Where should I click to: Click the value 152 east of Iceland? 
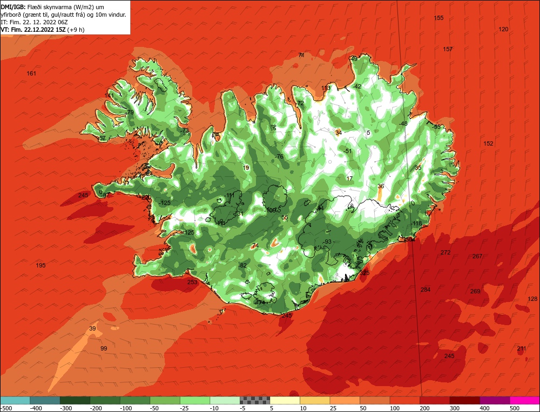(x=488, y=143)
